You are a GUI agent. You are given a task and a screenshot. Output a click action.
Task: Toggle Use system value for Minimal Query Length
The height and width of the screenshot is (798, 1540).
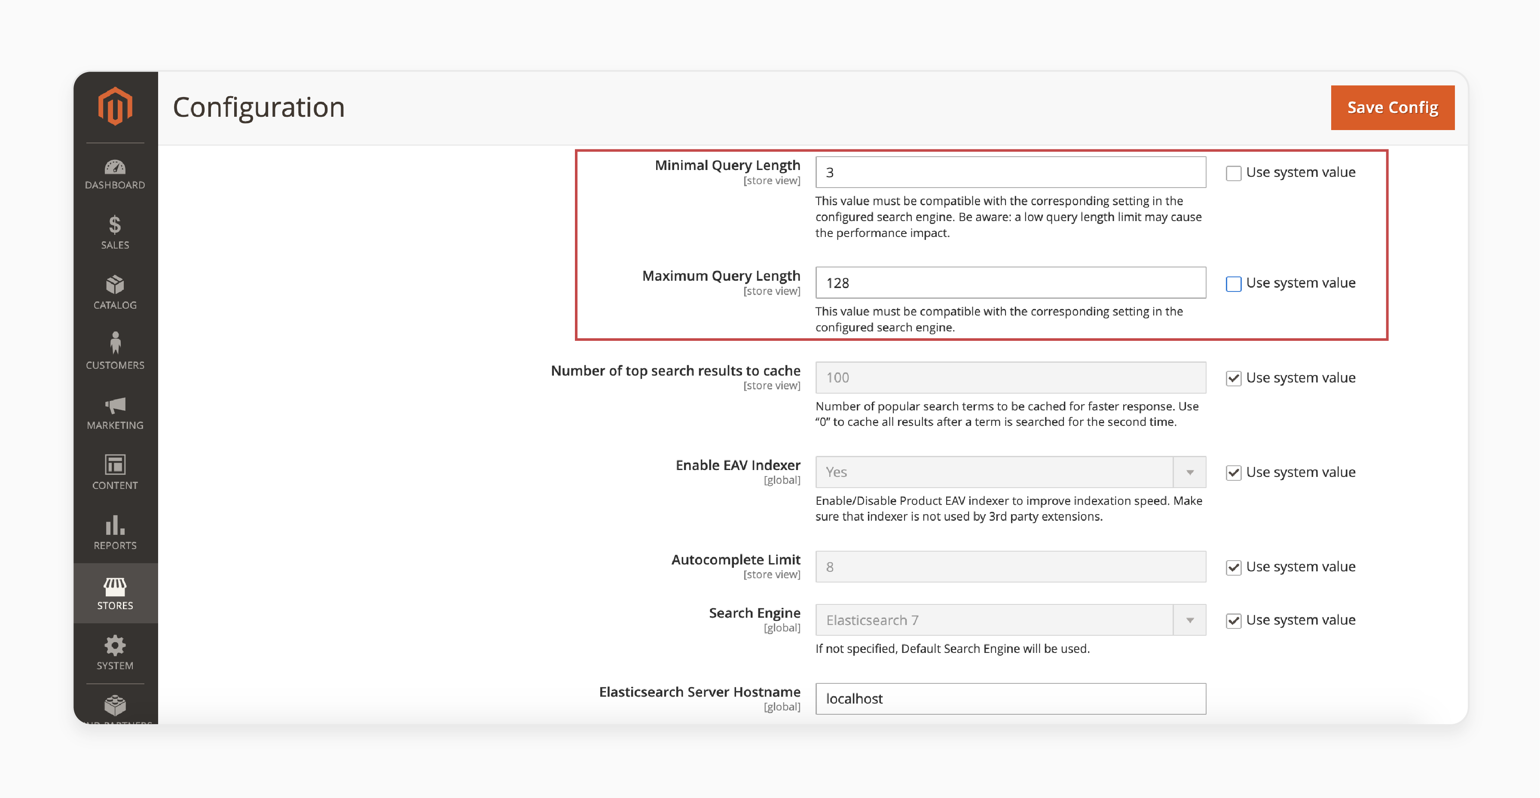(1230, 172)
